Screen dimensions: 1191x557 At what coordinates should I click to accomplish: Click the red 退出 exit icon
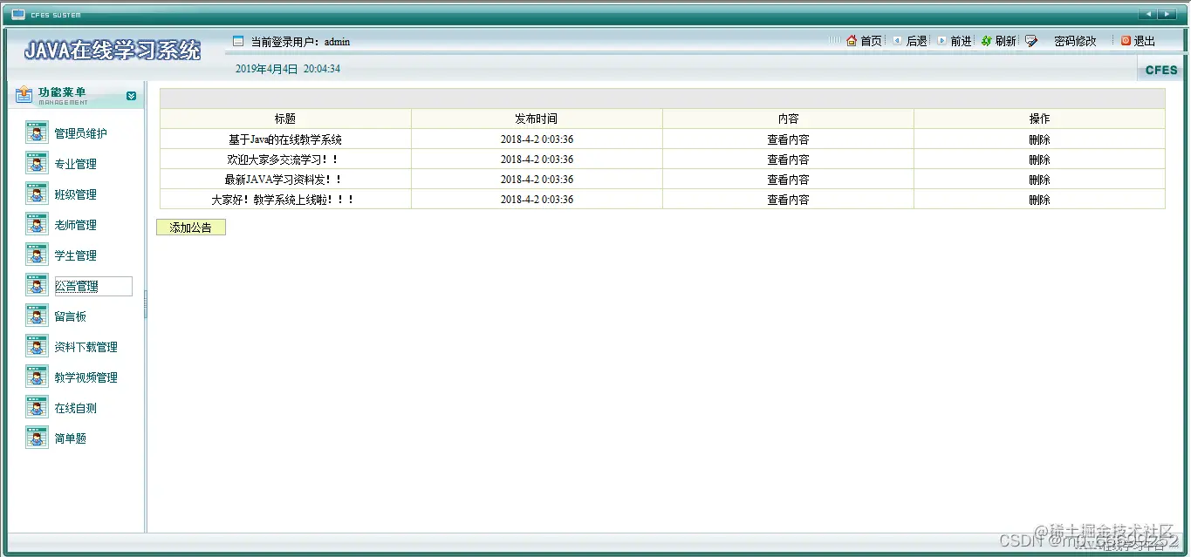point(1126,40)
